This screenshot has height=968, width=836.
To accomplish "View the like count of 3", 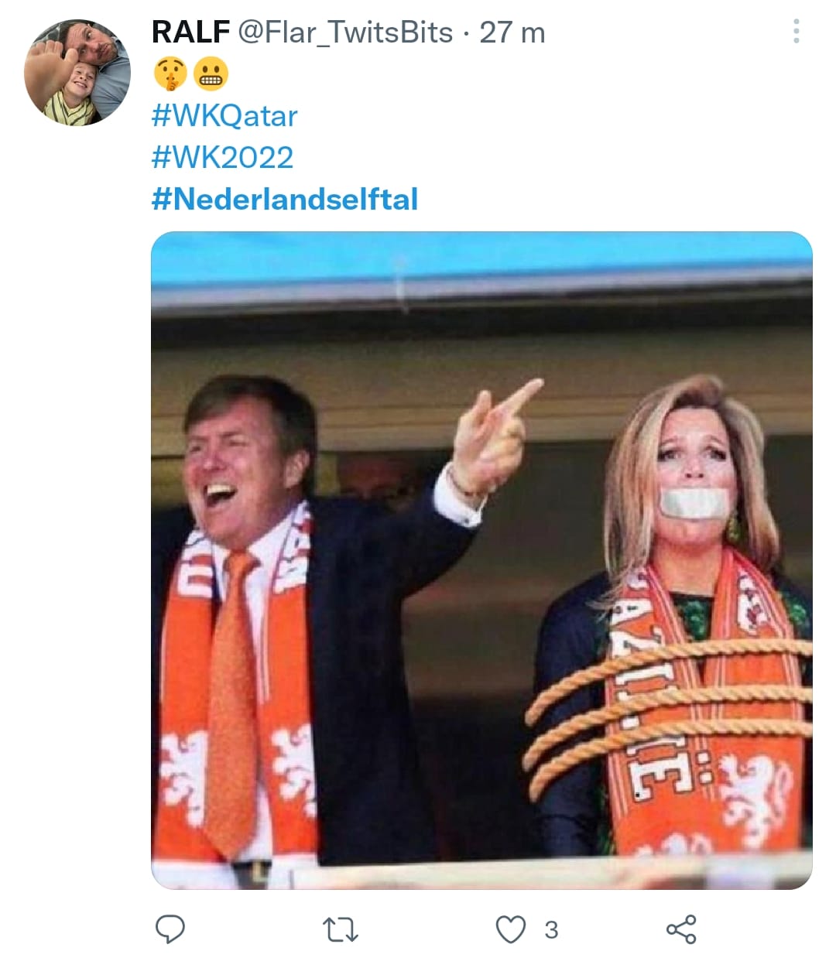I will point(551,929).
